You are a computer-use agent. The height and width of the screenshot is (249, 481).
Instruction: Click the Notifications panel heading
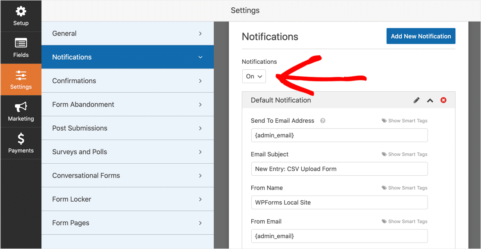coord(270,37)
